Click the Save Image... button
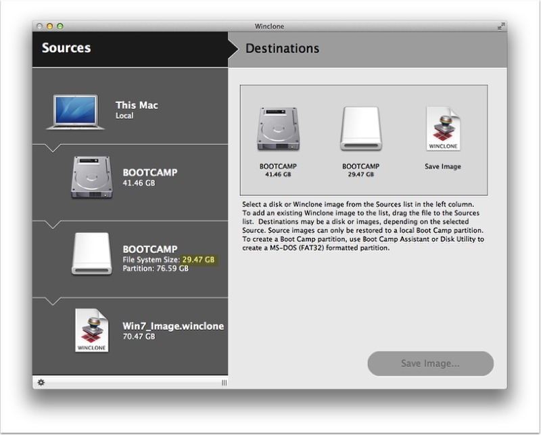 tap(431, 363)
